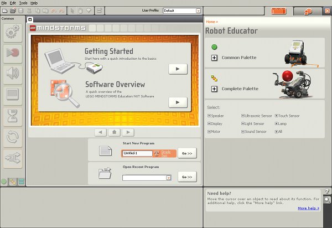Click the Create My Block icon
Screen dimensions: 332x228
point(99,11)
